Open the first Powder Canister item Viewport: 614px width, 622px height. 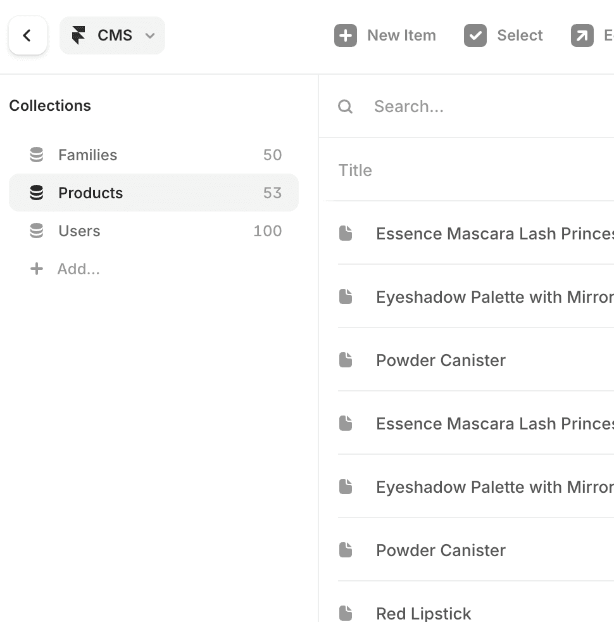coord(441,360)
